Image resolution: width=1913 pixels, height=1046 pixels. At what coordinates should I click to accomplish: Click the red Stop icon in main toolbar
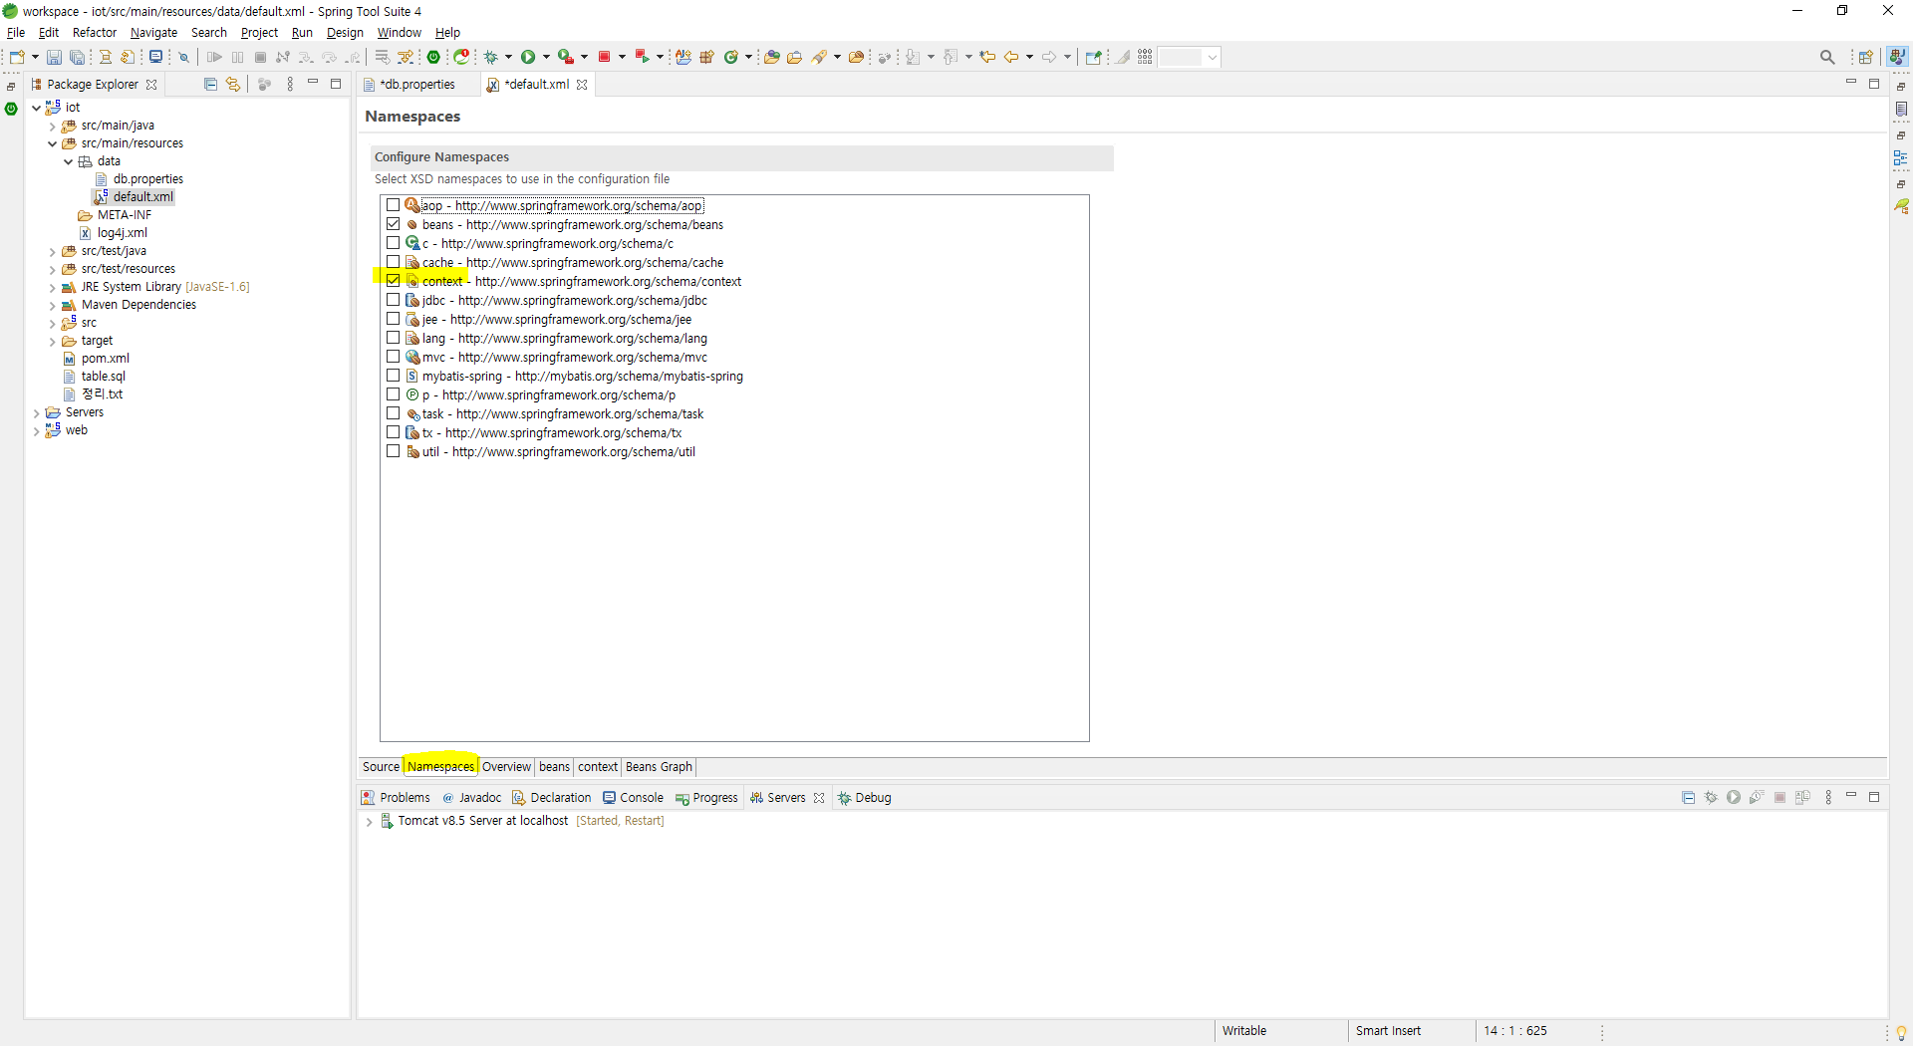(604, 57)
